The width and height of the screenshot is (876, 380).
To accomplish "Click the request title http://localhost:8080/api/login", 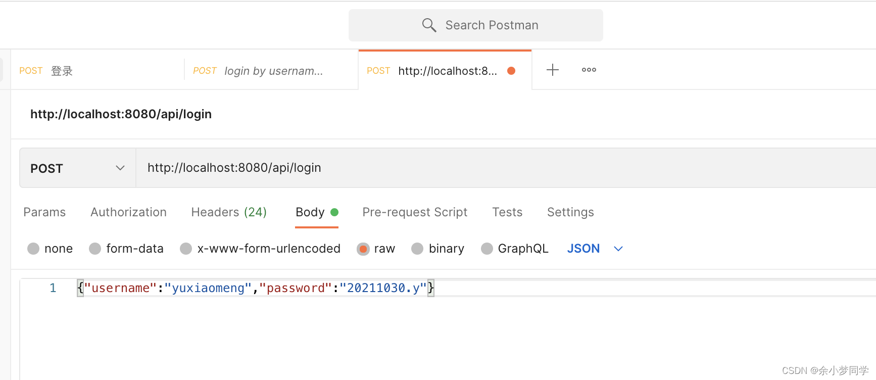I will pos(121,114).
